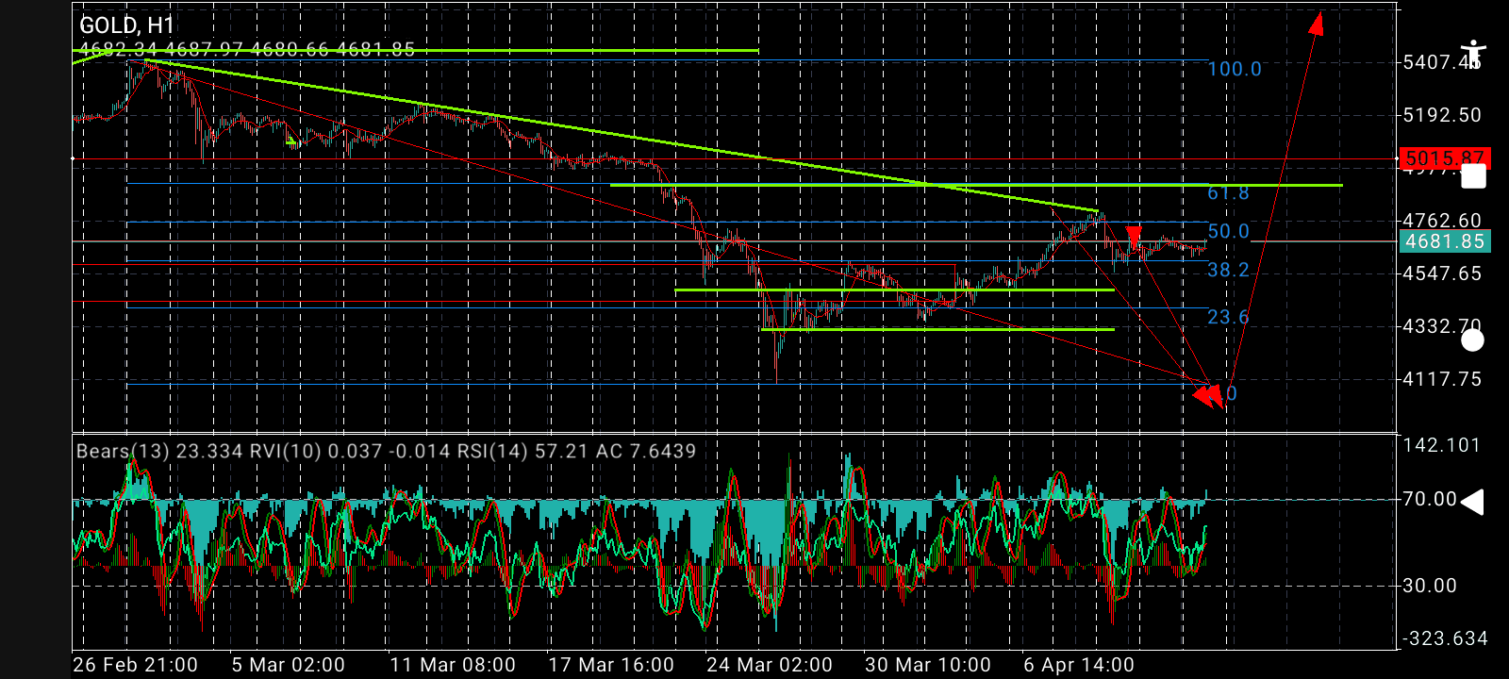
Task: Tap the OHLC values line under the title
Action: (x=247, y=49)
